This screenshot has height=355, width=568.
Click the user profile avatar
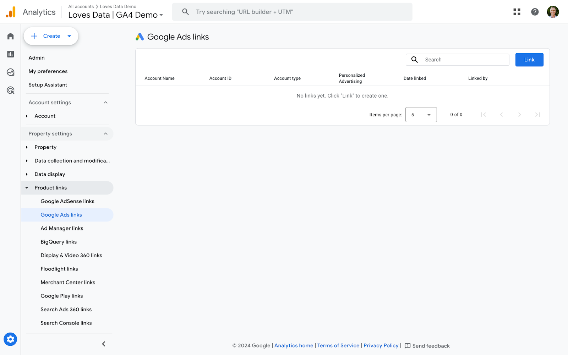pos(553,12)
